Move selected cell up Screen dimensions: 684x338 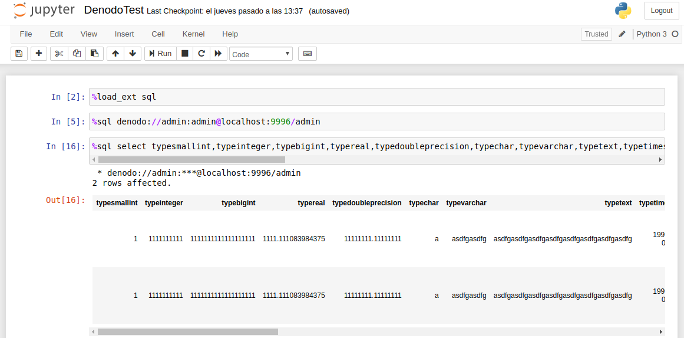(115, 54)
